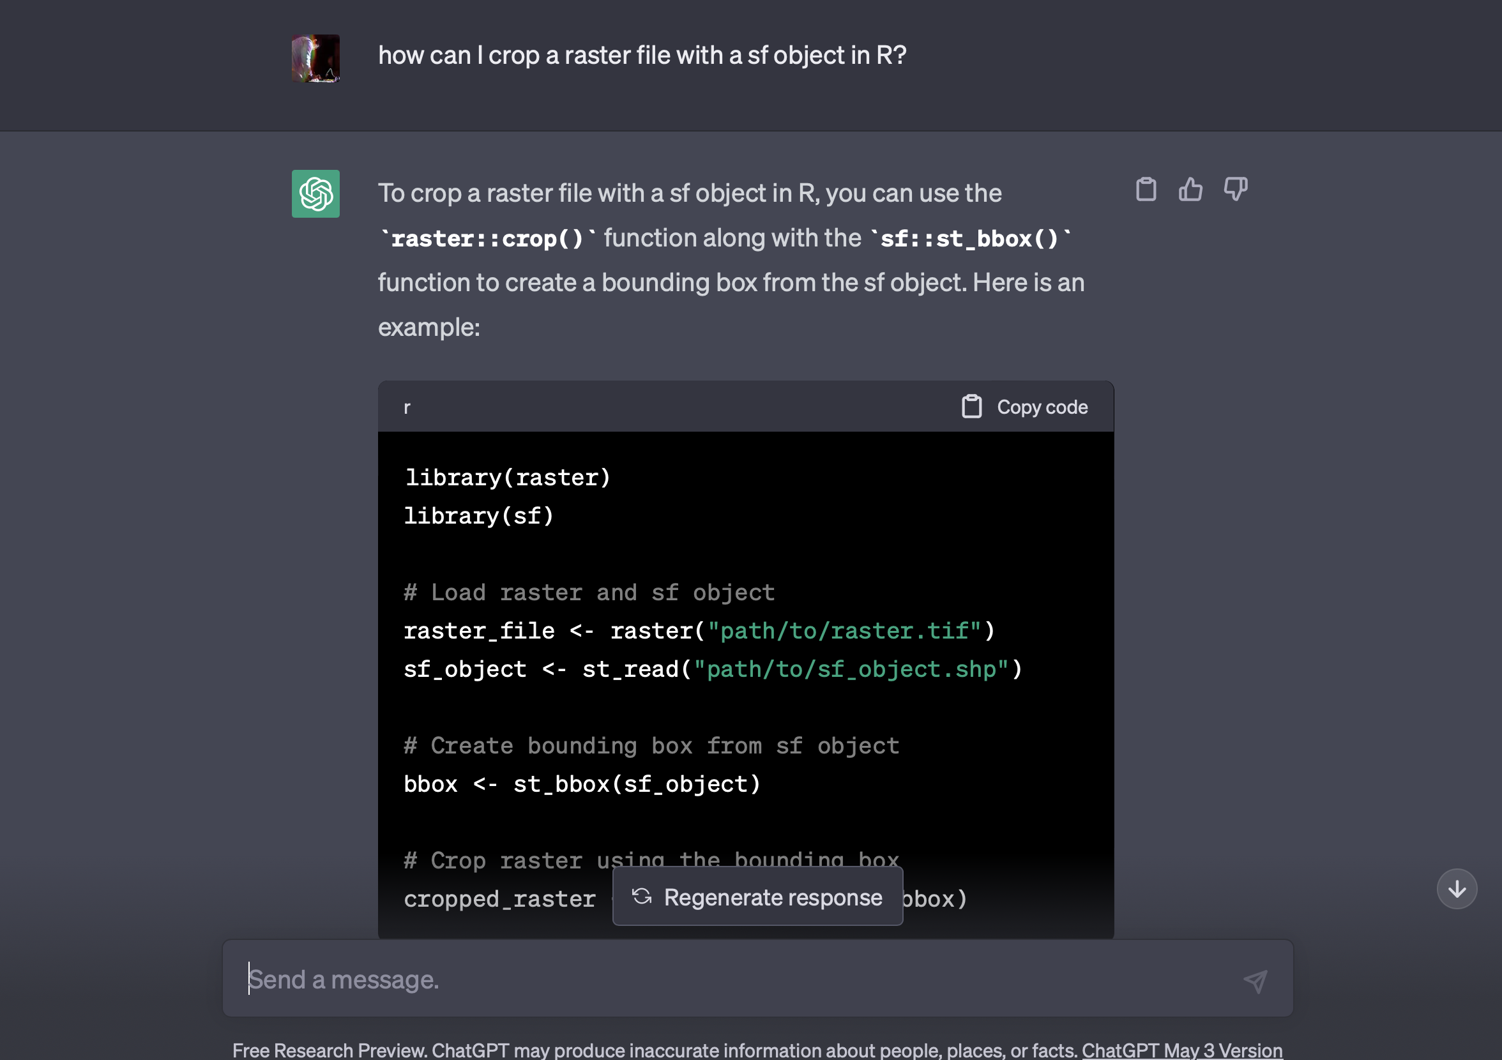Click Regenerate response button

[757, 897]
